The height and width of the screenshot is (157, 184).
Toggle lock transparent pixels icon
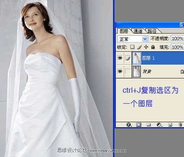coord(132,47)
